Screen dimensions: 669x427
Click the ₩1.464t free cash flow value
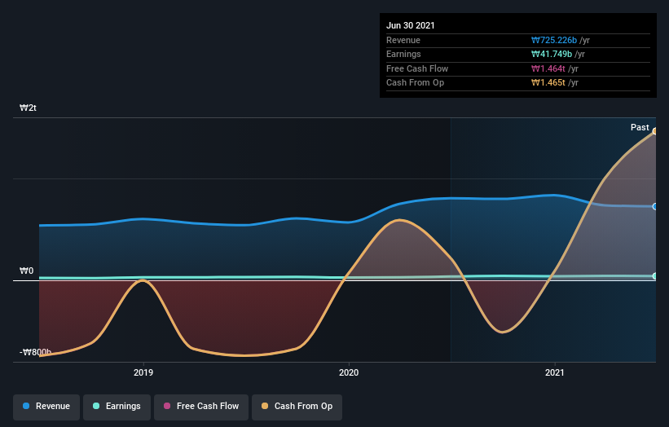point(548,68)
